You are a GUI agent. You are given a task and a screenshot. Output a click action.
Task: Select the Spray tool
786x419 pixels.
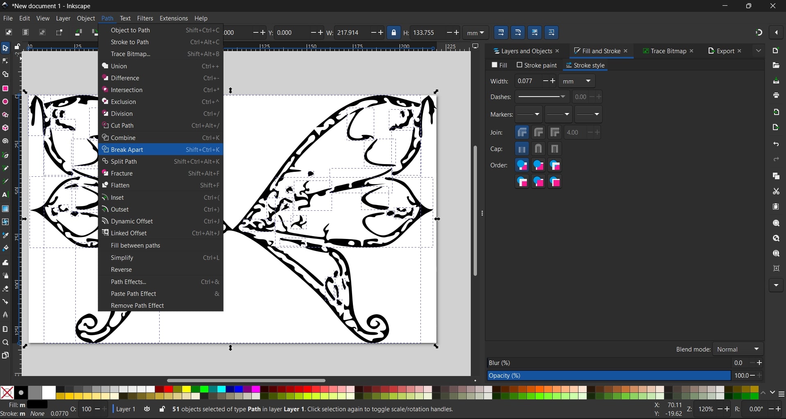point(5,276)
